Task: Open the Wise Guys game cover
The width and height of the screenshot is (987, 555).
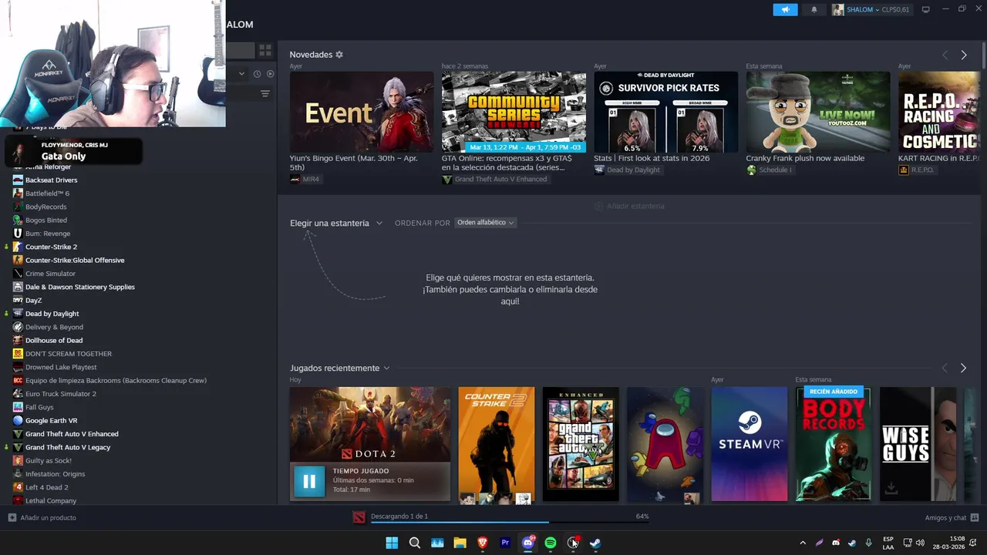Action: (x=918, y=445)
